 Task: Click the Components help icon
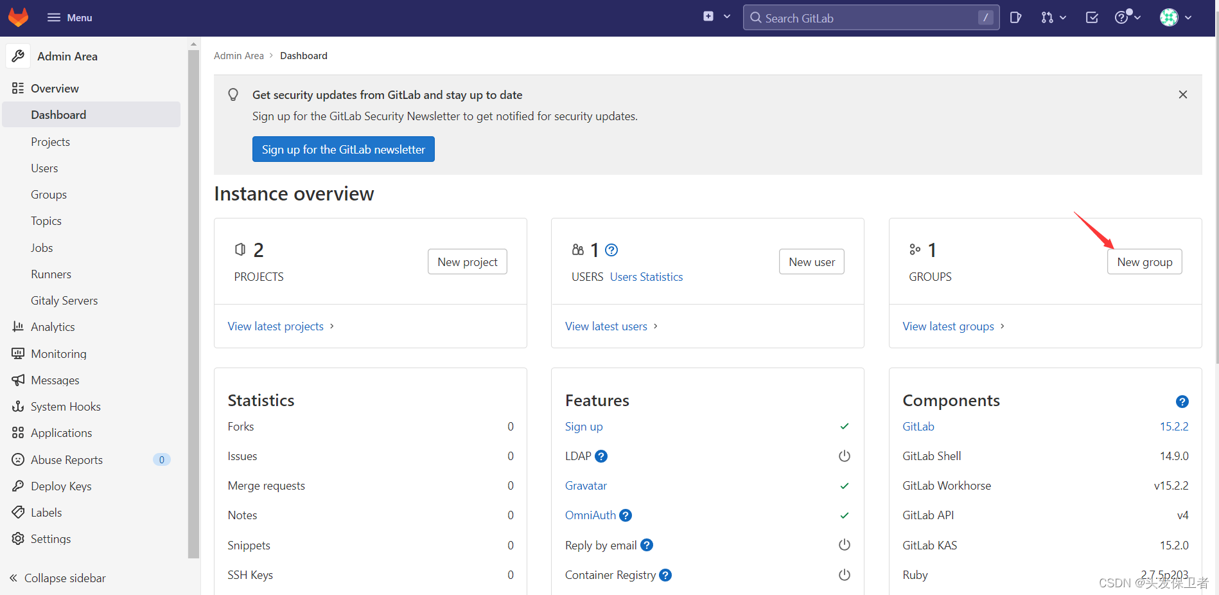[1182, 402]
